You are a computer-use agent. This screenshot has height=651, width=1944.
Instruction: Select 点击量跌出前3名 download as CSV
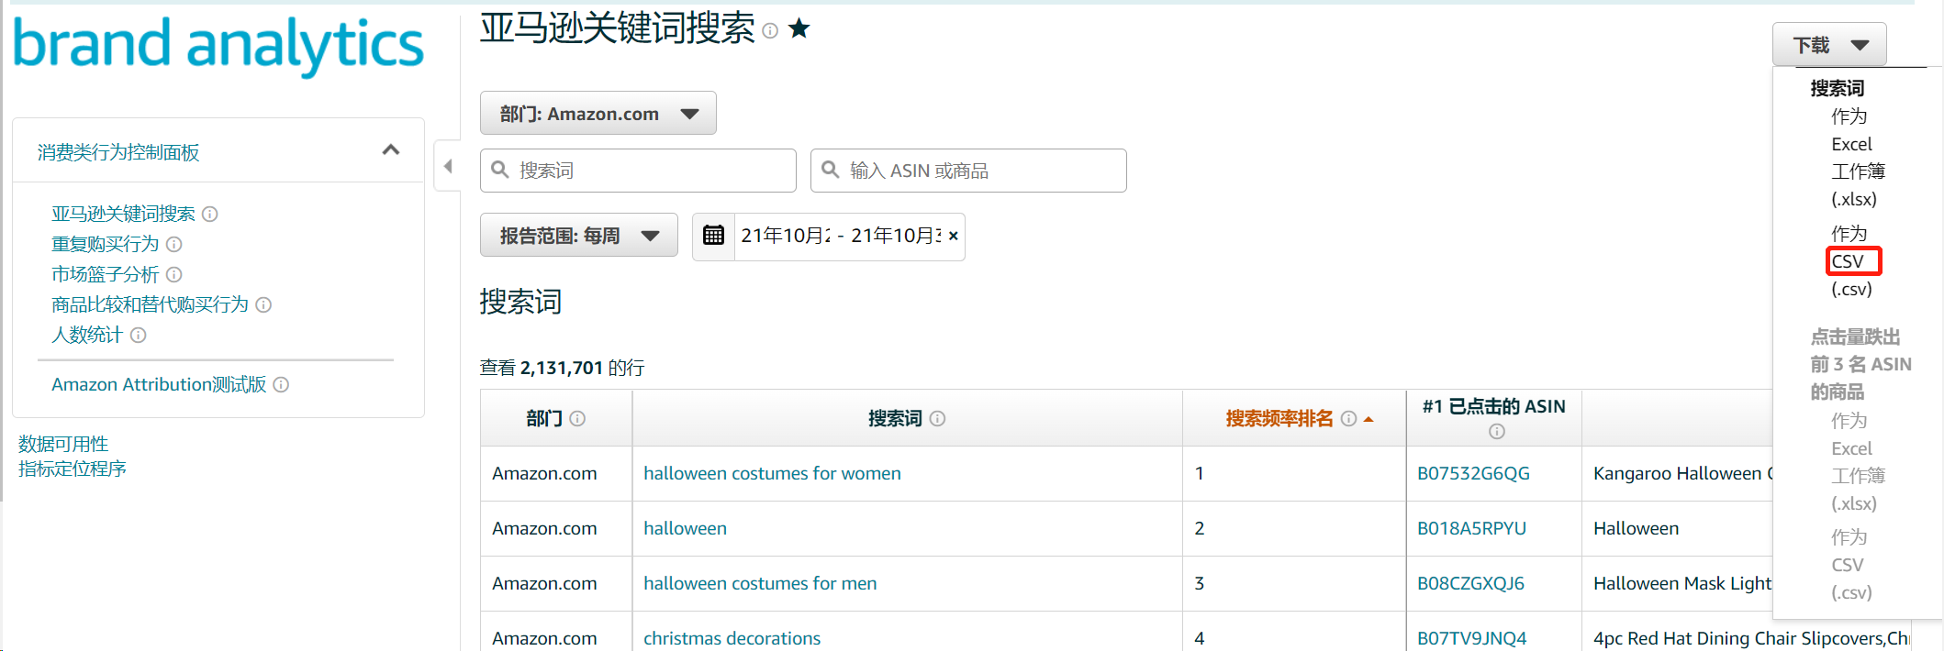(1851, 565)
